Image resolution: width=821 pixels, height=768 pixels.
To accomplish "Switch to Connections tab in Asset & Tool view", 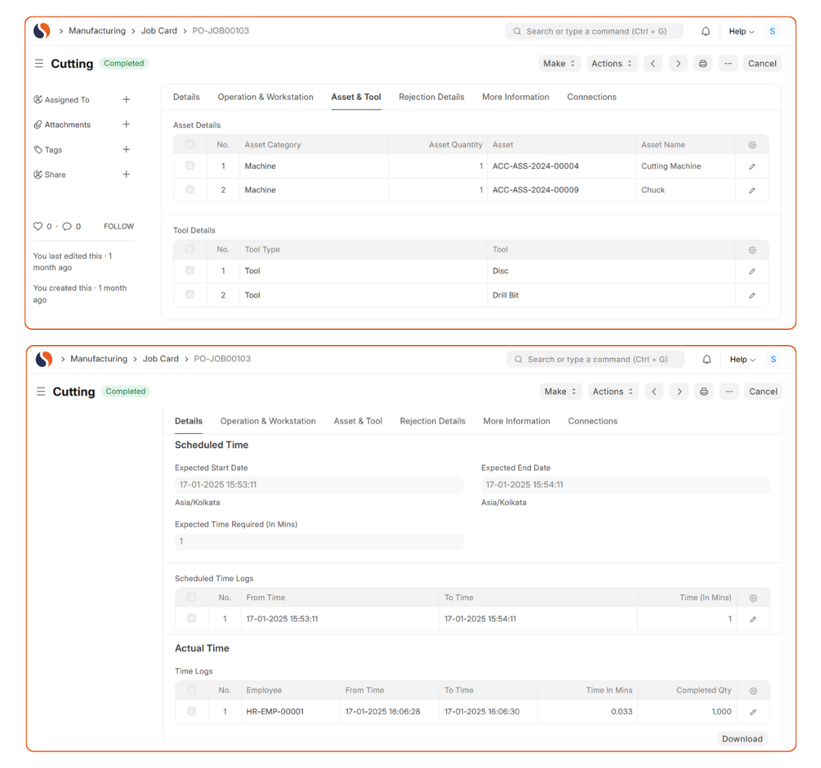I will tap(591, 97).
